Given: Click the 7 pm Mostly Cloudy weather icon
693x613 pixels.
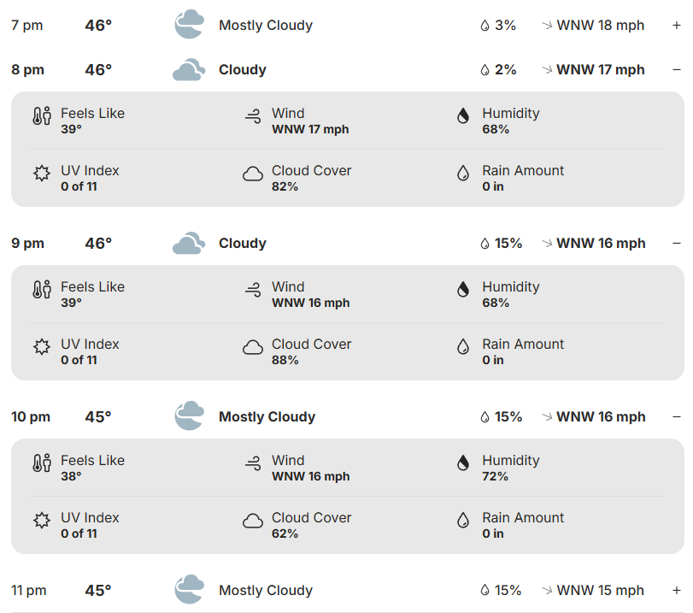Looking at the screenshot, I should (x=189, y=25).
